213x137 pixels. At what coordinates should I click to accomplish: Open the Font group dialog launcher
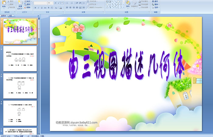click(x=63, y=12)
